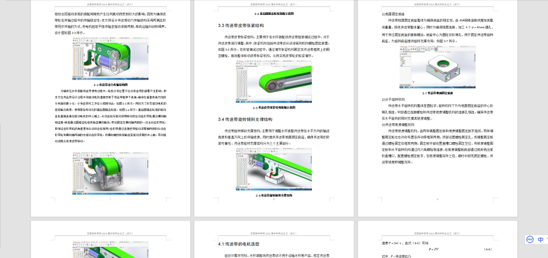Click the equation number '(4-4)'

coord(488,249)
